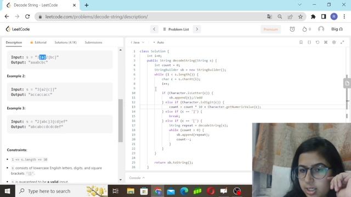Expand the Console panel
The height and width of the screenshot is (197, 351).
click(137, 178)
